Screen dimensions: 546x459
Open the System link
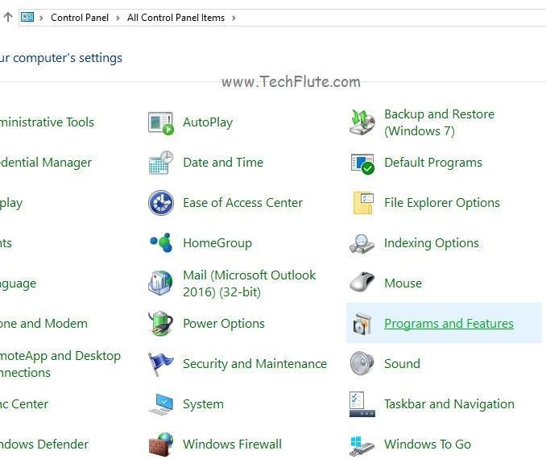[x=203, y=404]
